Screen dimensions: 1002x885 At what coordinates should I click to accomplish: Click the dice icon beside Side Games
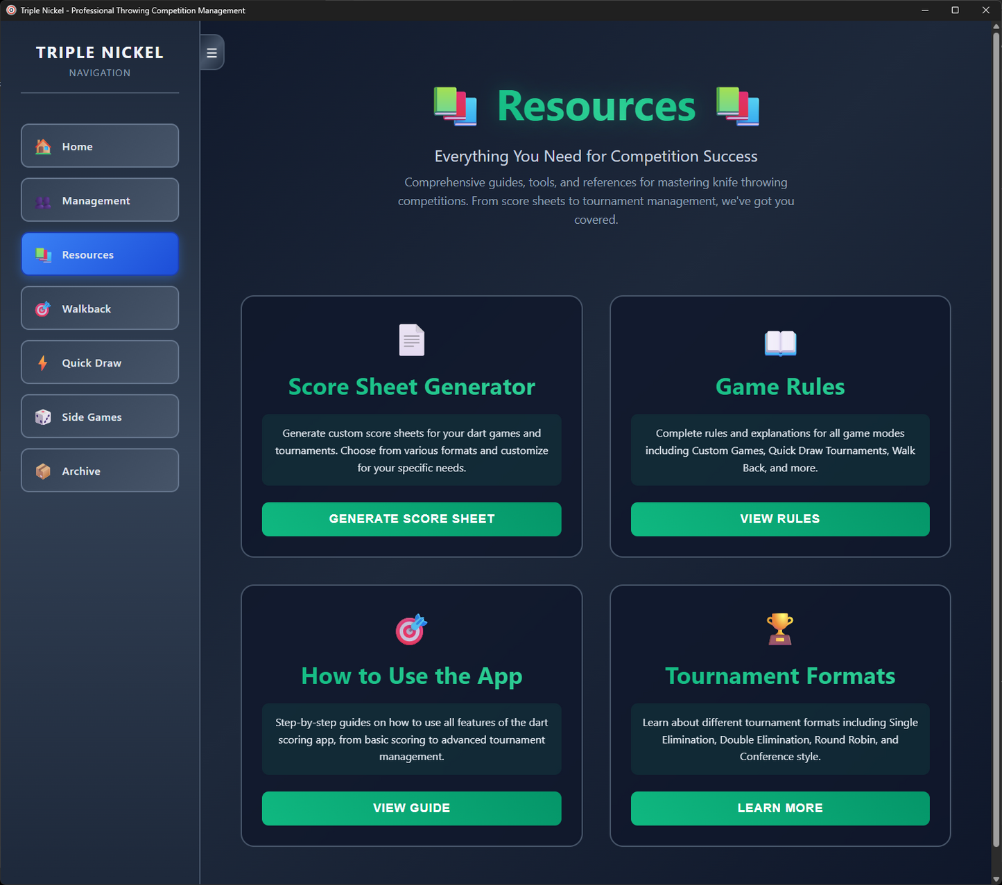pos(43,417)
